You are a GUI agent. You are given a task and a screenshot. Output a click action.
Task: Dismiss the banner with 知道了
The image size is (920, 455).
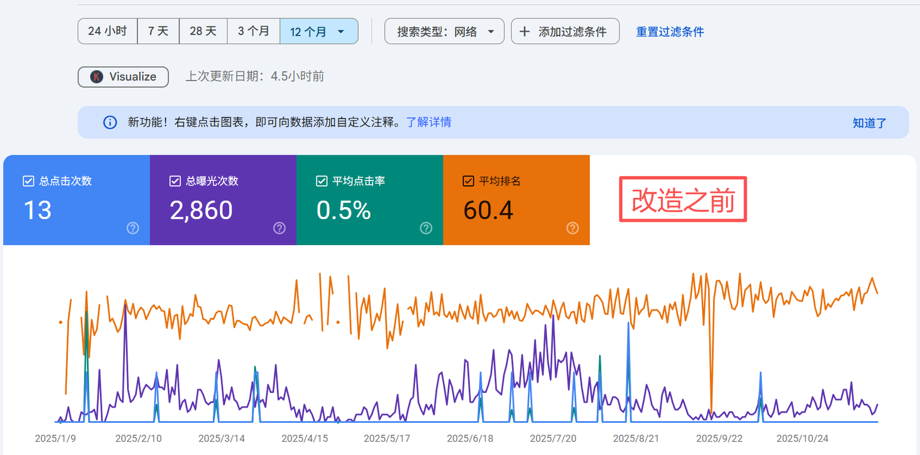point(869,123)
